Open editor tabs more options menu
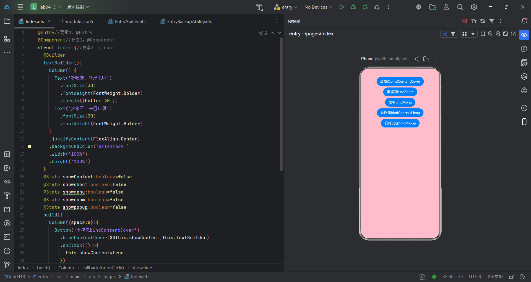The image size is (531, 282). coord(277,21)
